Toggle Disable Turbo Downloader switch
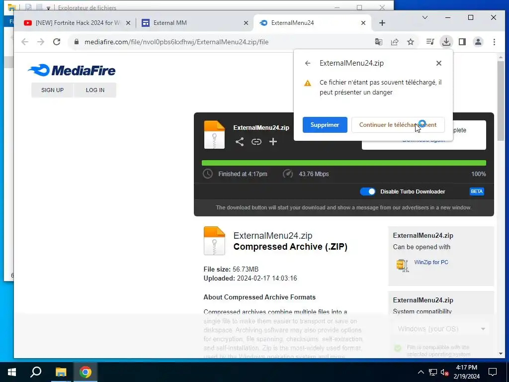 pos(367,191)
